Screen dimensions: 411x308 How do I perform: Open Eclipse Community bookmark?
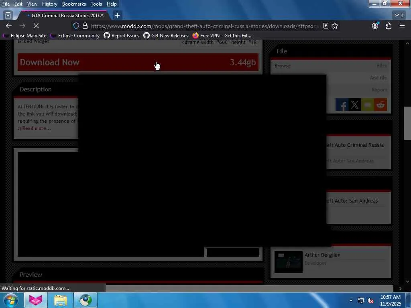(75, 36)
